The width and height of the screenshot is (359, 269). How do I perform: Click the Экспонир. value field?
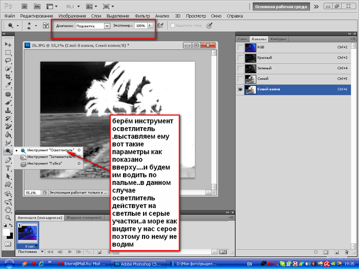click(x=141, y=26)
